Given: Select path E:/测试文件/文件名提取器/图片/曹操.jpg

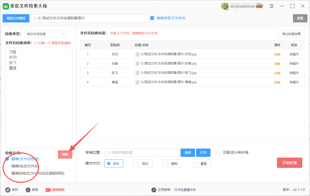Looking at the screenshot, I should pos(169,82).
